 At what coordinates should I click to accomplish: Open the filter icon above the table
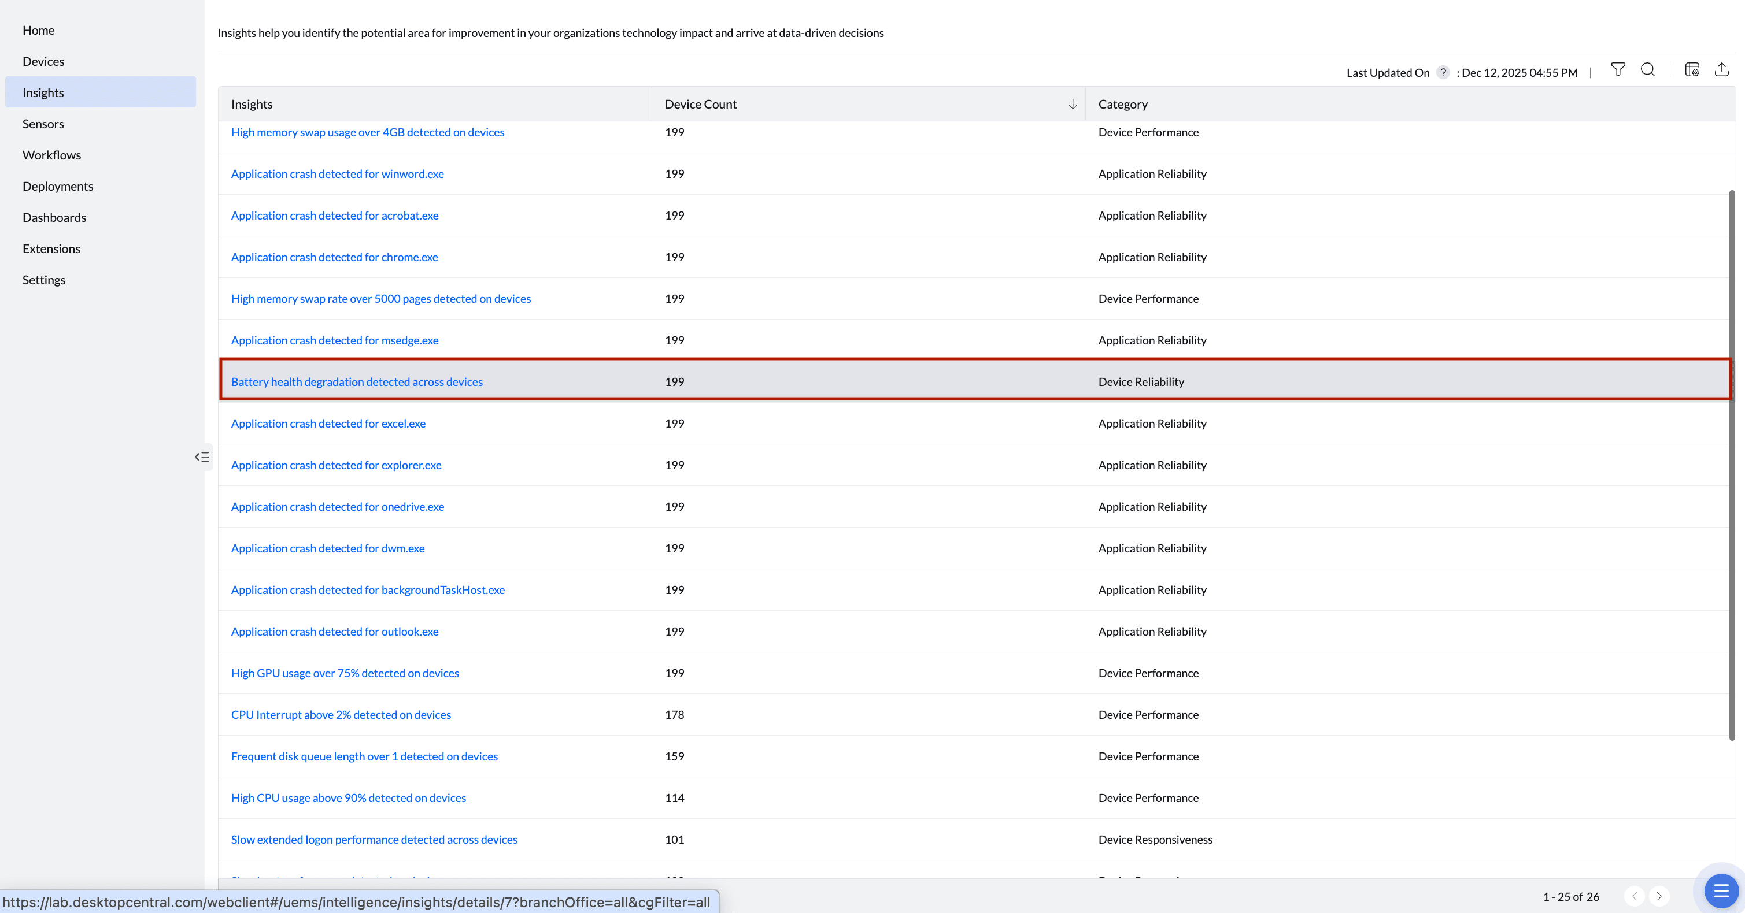1618,70
